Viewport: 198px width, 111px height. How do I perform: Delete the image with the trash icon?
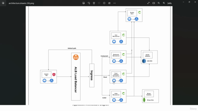click(94, 3)
